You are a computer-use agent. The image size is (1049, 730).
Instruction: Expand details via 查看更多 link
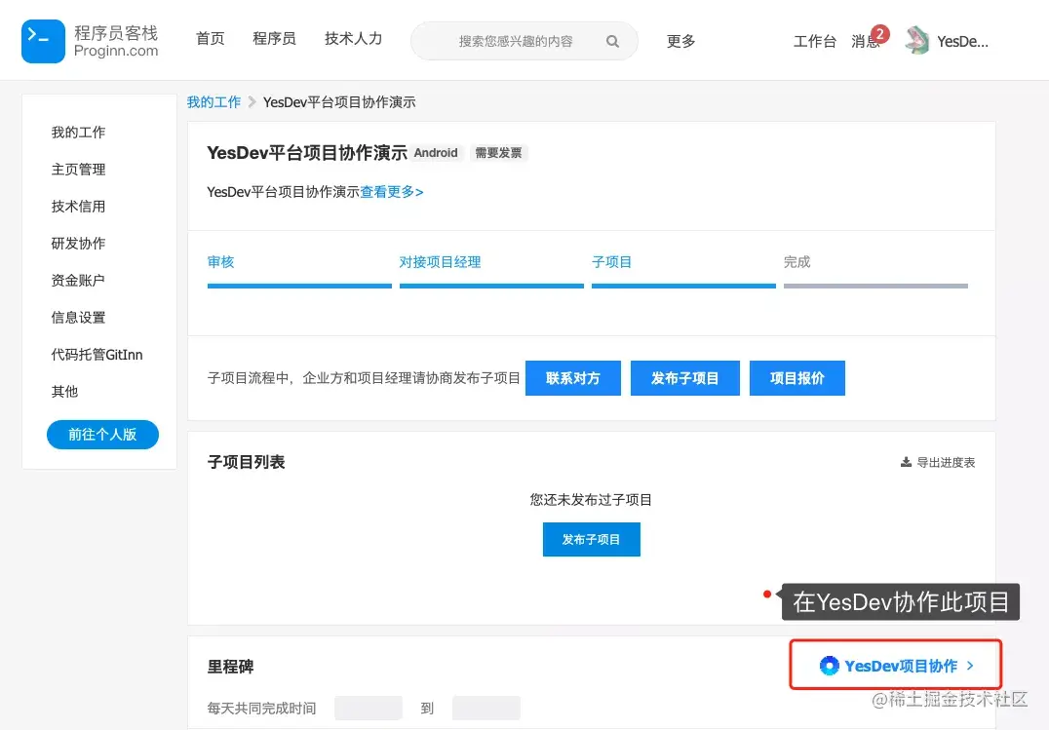click(x=391, y=192)
